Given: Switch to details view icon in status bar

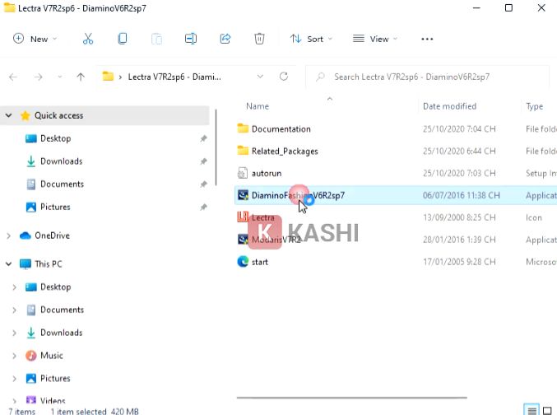Looking at the screenshot, I should [x=531, y=410].
